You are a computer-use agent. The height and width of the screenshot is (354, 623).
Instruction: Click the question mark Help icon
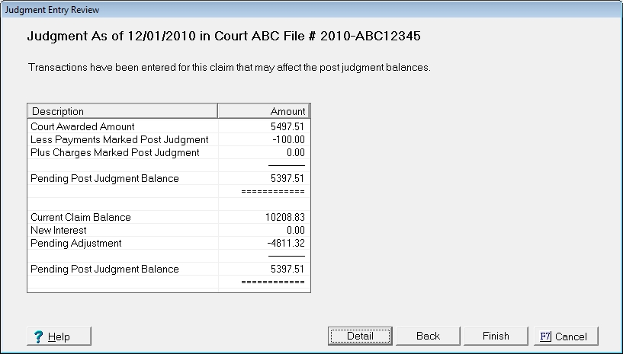[x=38, y=336]
